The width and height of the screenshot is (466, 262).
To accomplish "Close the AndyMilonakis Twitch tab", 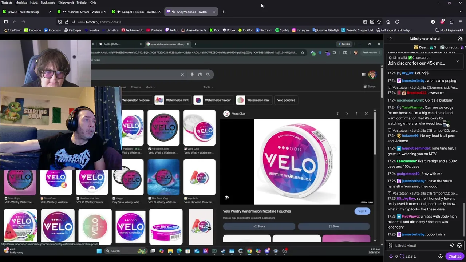I will [x=214, y=12].
